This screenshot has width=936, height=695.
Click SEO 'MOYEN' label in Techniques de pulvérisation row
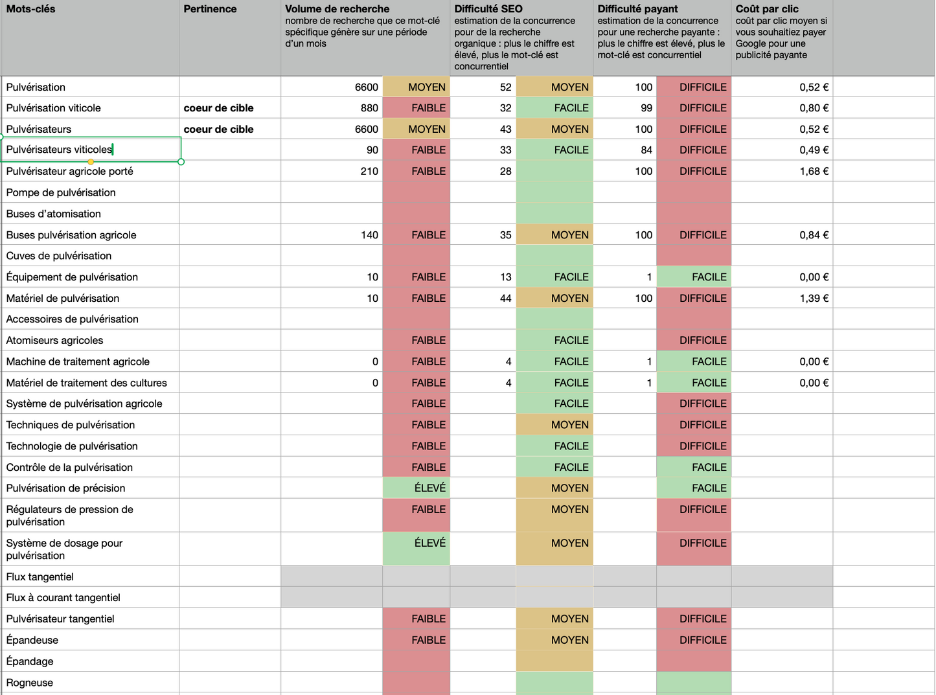click(x=554, y=424)
